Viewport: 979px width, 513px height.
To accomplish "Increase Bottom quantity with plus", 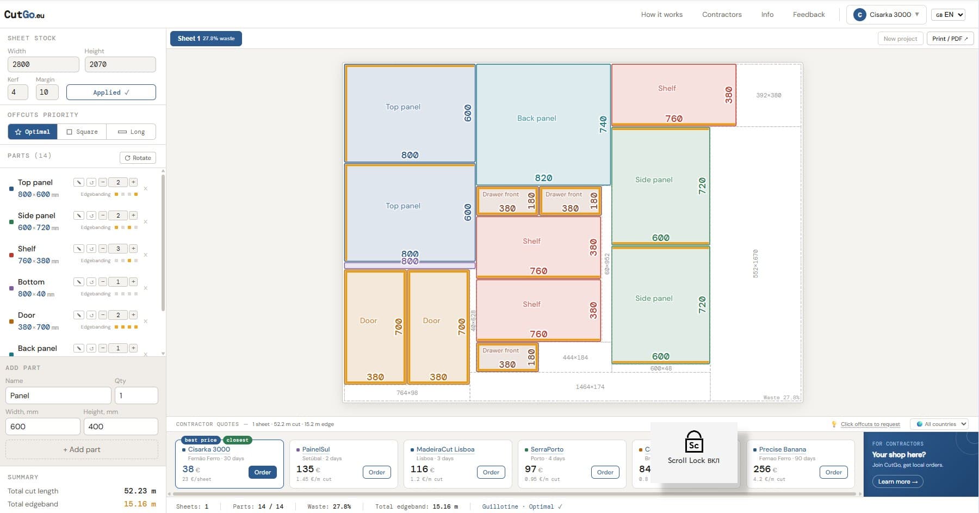I will click(x=133, y=282).
